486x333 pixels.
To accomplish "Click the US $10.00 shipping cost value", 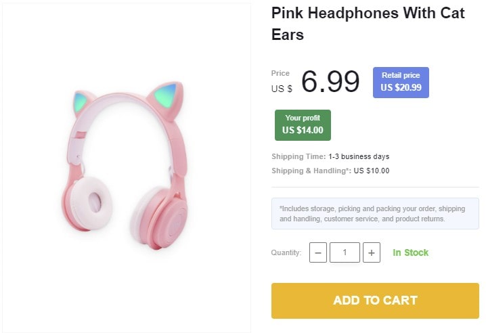I will coord(372,171).
